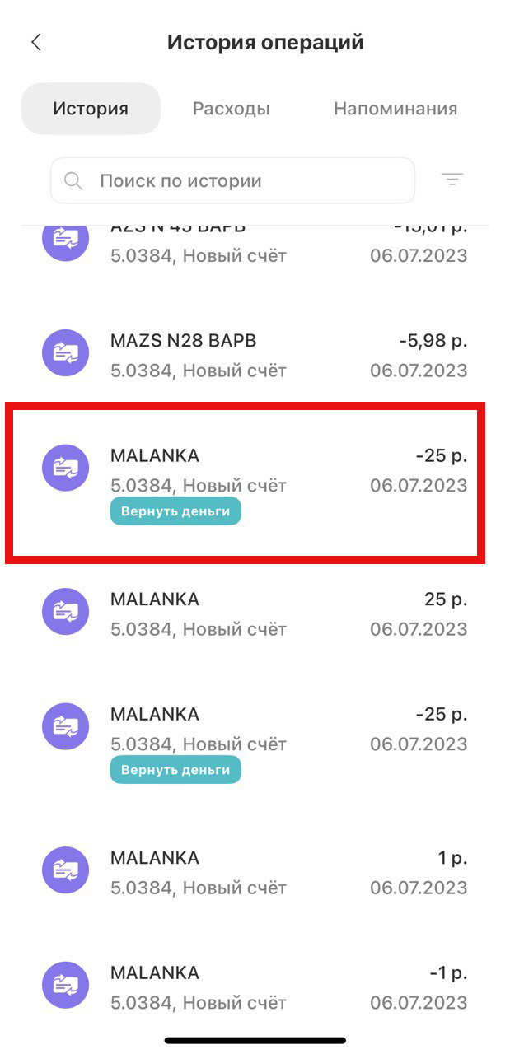Open the history filter icon

[x=452, y=180]
